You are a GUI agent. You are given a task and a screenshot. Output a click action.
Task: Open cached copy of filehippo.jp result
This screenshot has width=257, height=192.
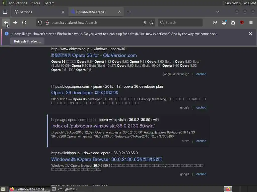(201, 174)
